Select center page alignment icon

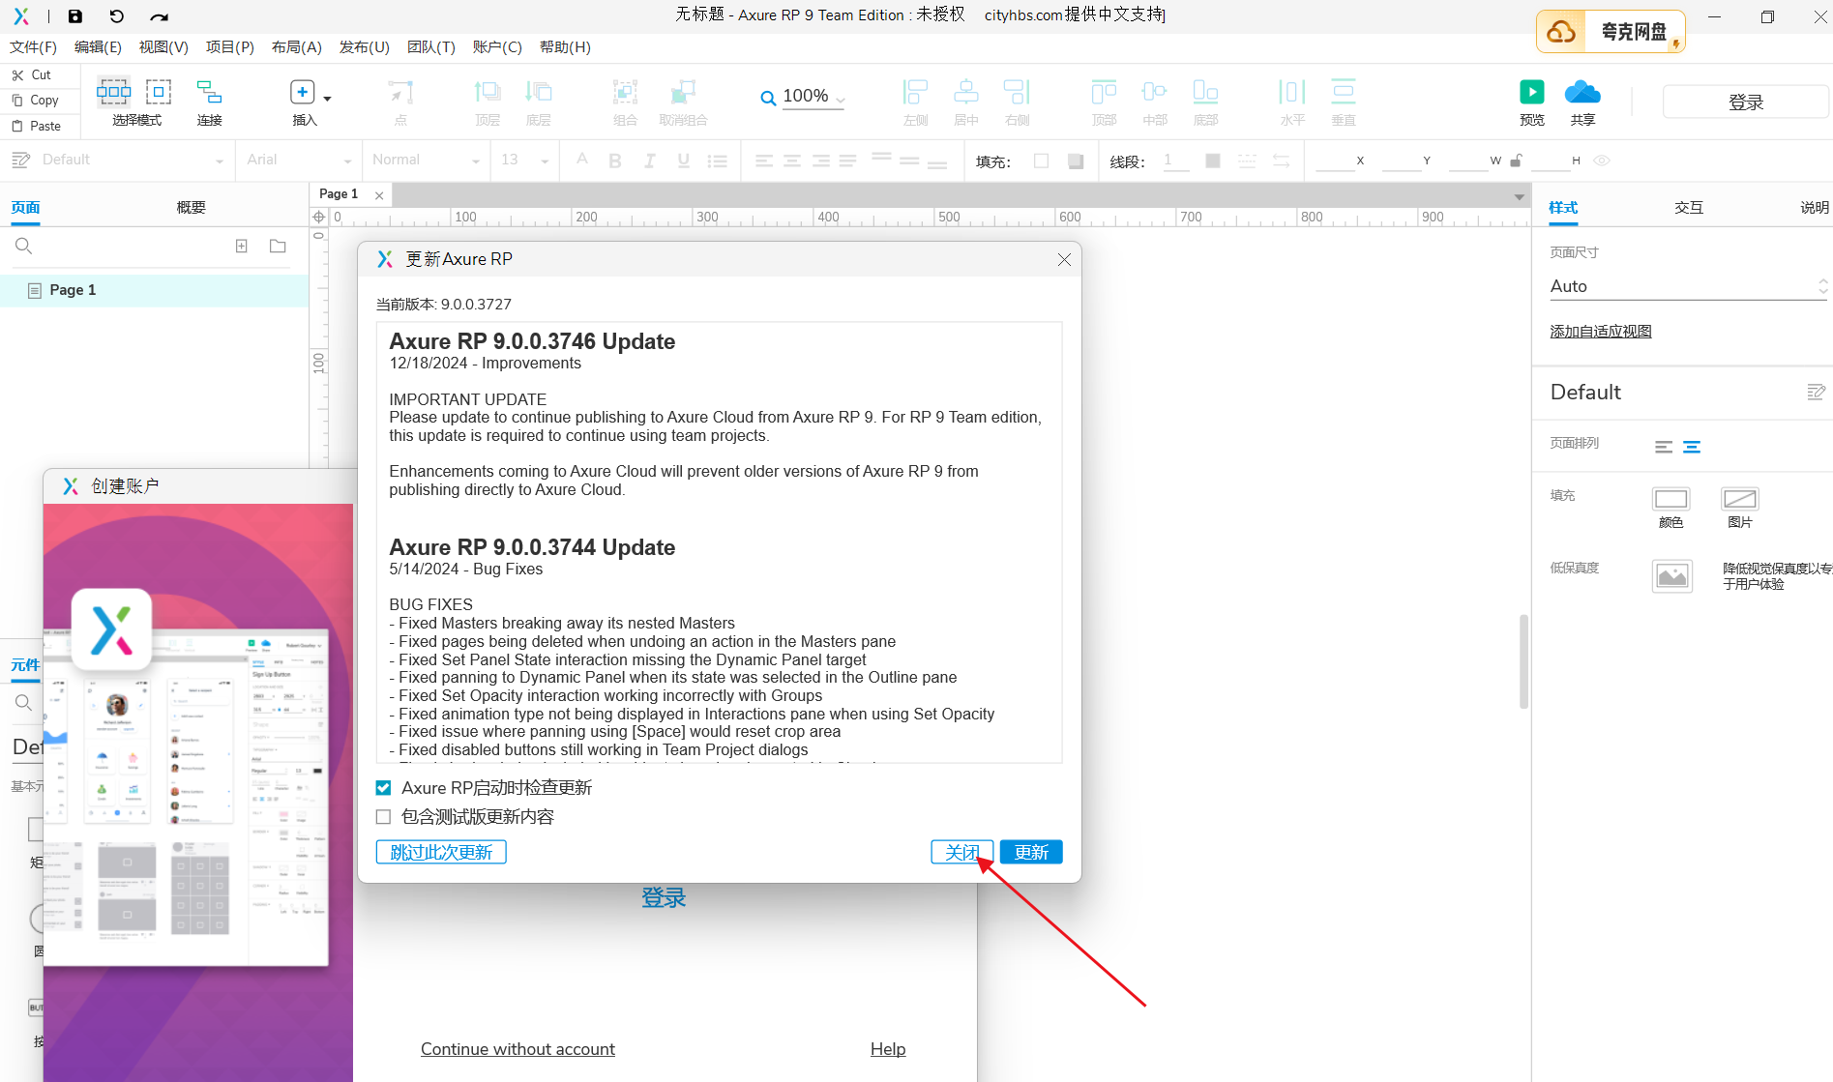[x=1692, y=447]
